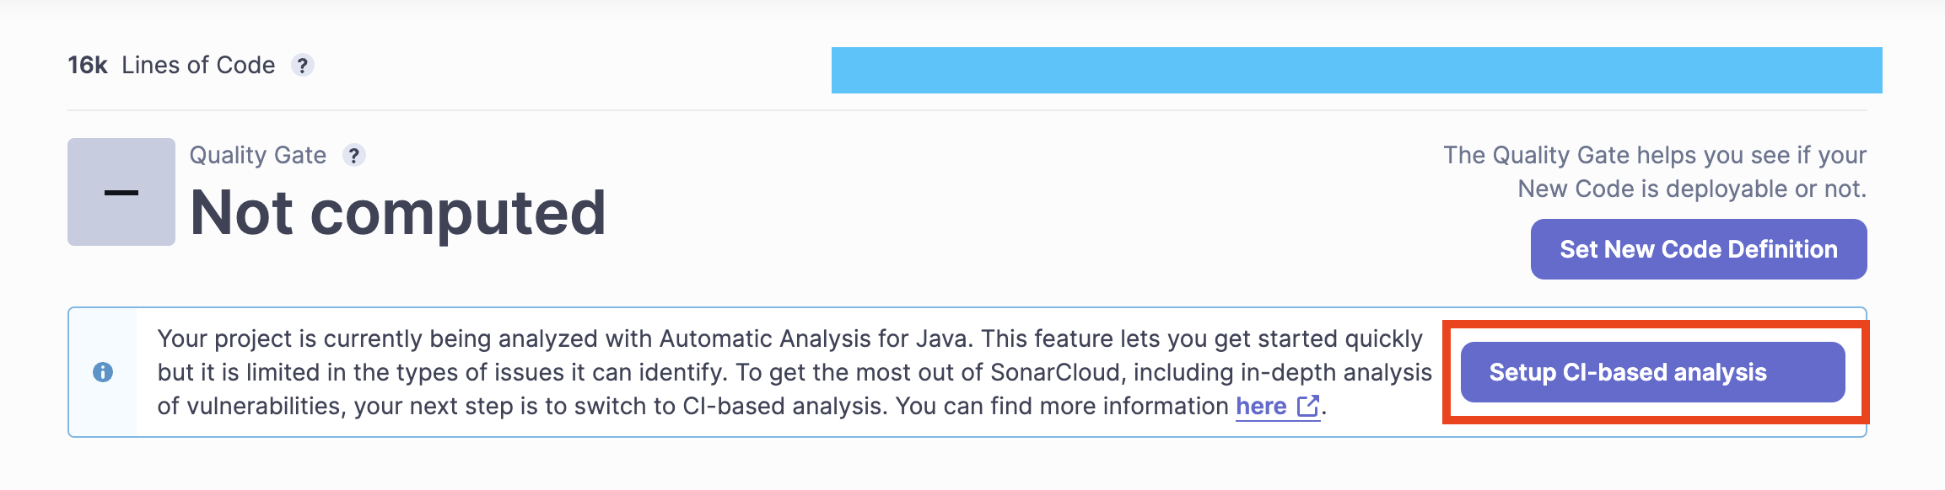Viewport: 1945px width, 490px height.
Task: Open the "here" more information link
Action: pos(1261,407)
